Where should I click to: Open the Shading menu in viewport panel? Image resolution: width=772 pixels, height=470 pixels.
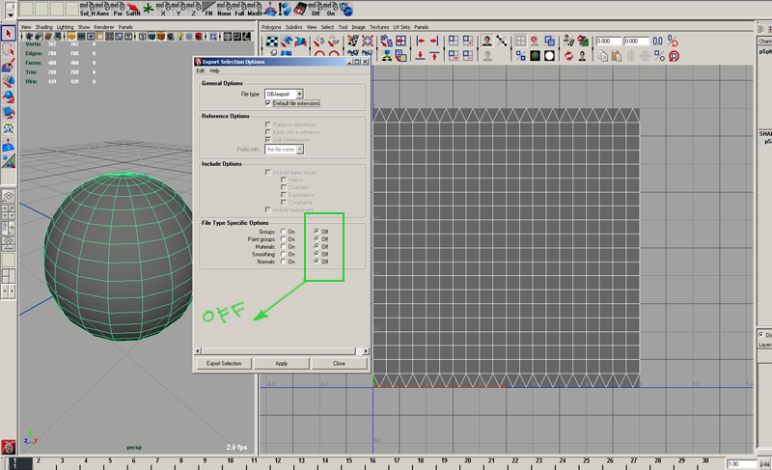click(42, 27)
